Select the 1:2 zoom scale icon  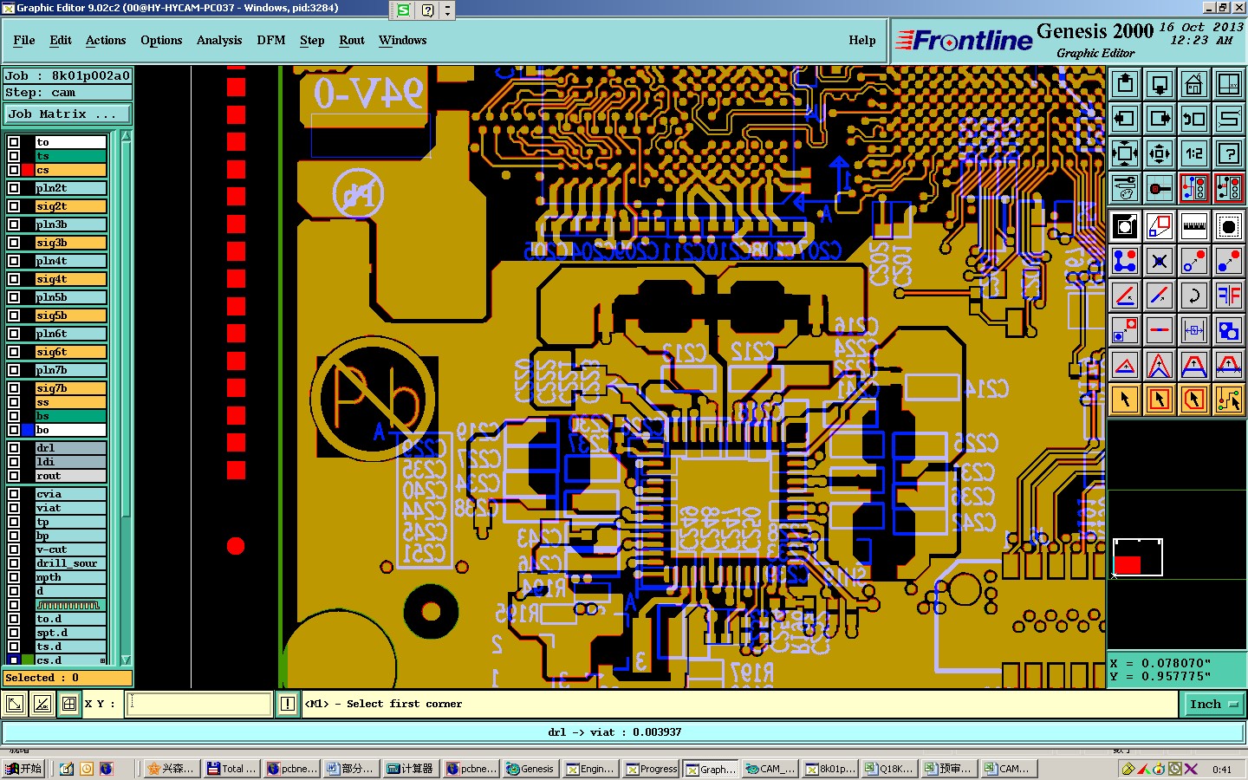(1194, 154)
